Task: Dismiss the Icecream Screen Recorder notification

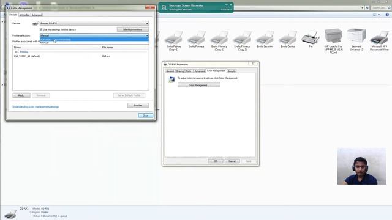Action: [231, 5]
